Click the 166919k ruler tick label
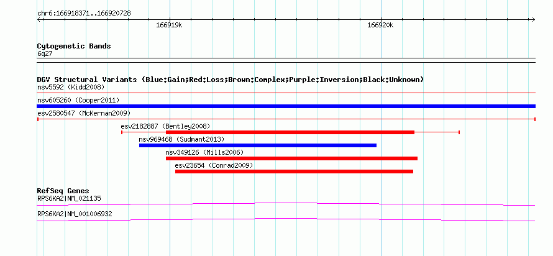 tap(169, 25)
